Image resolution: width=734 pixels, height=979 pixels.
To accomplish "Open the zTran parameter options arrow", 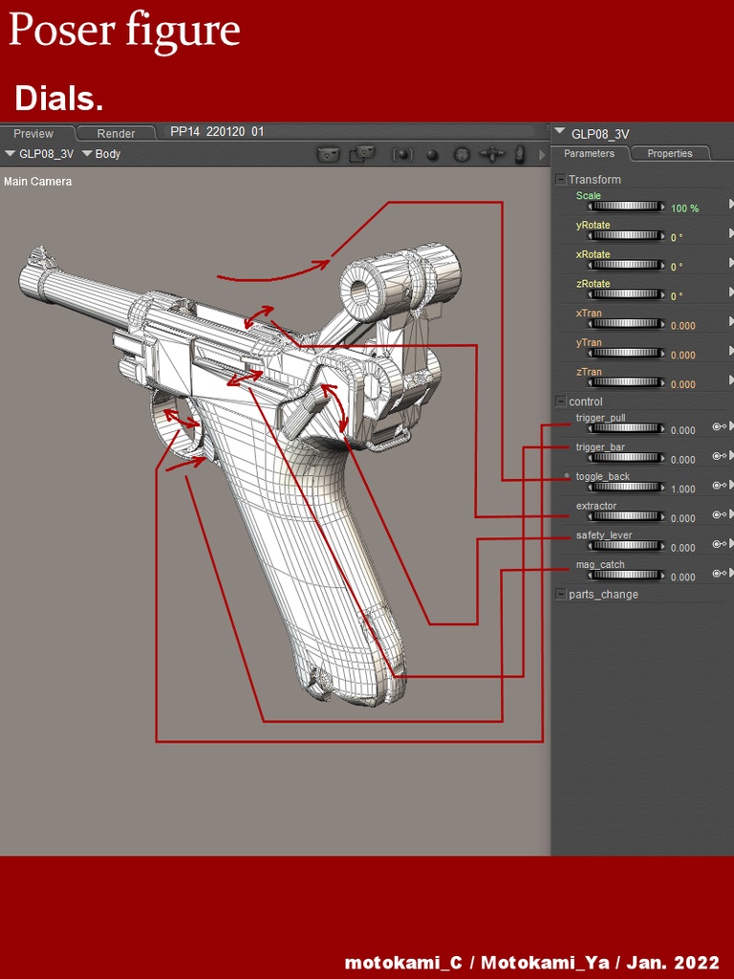I will [x=731, y=380].
